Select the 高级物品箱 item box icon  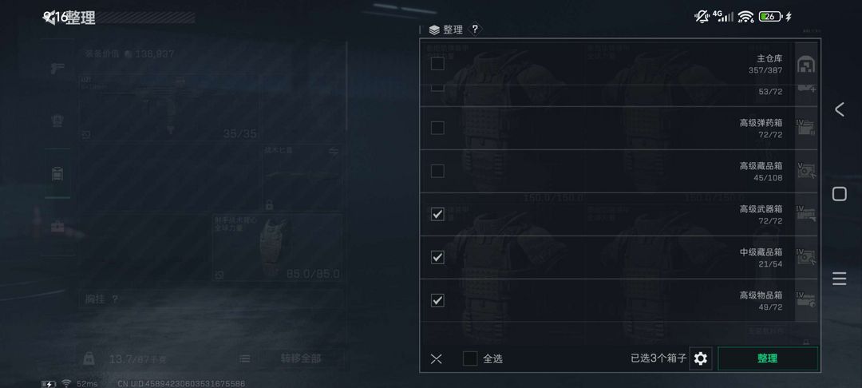click(x=805, y=300)
